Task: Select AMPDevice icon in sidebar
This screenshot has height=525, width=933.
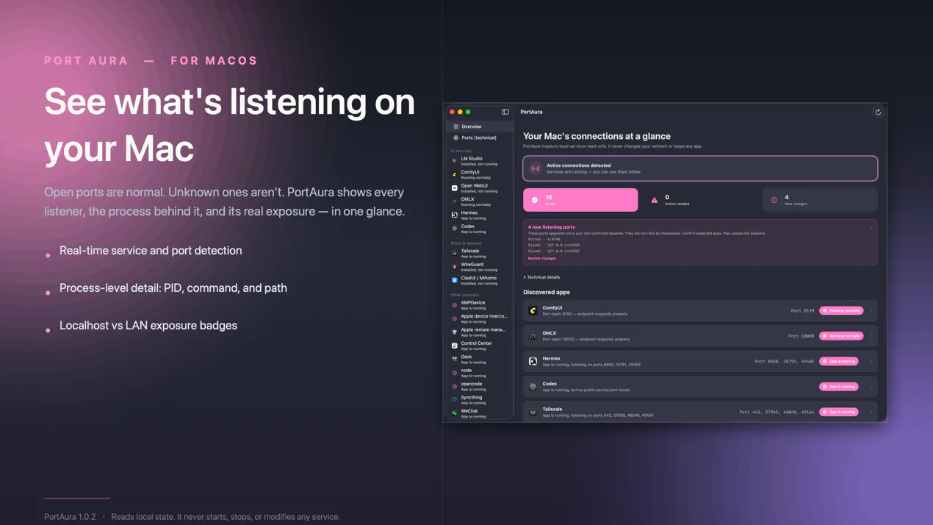Action: [x=455, y=305]
